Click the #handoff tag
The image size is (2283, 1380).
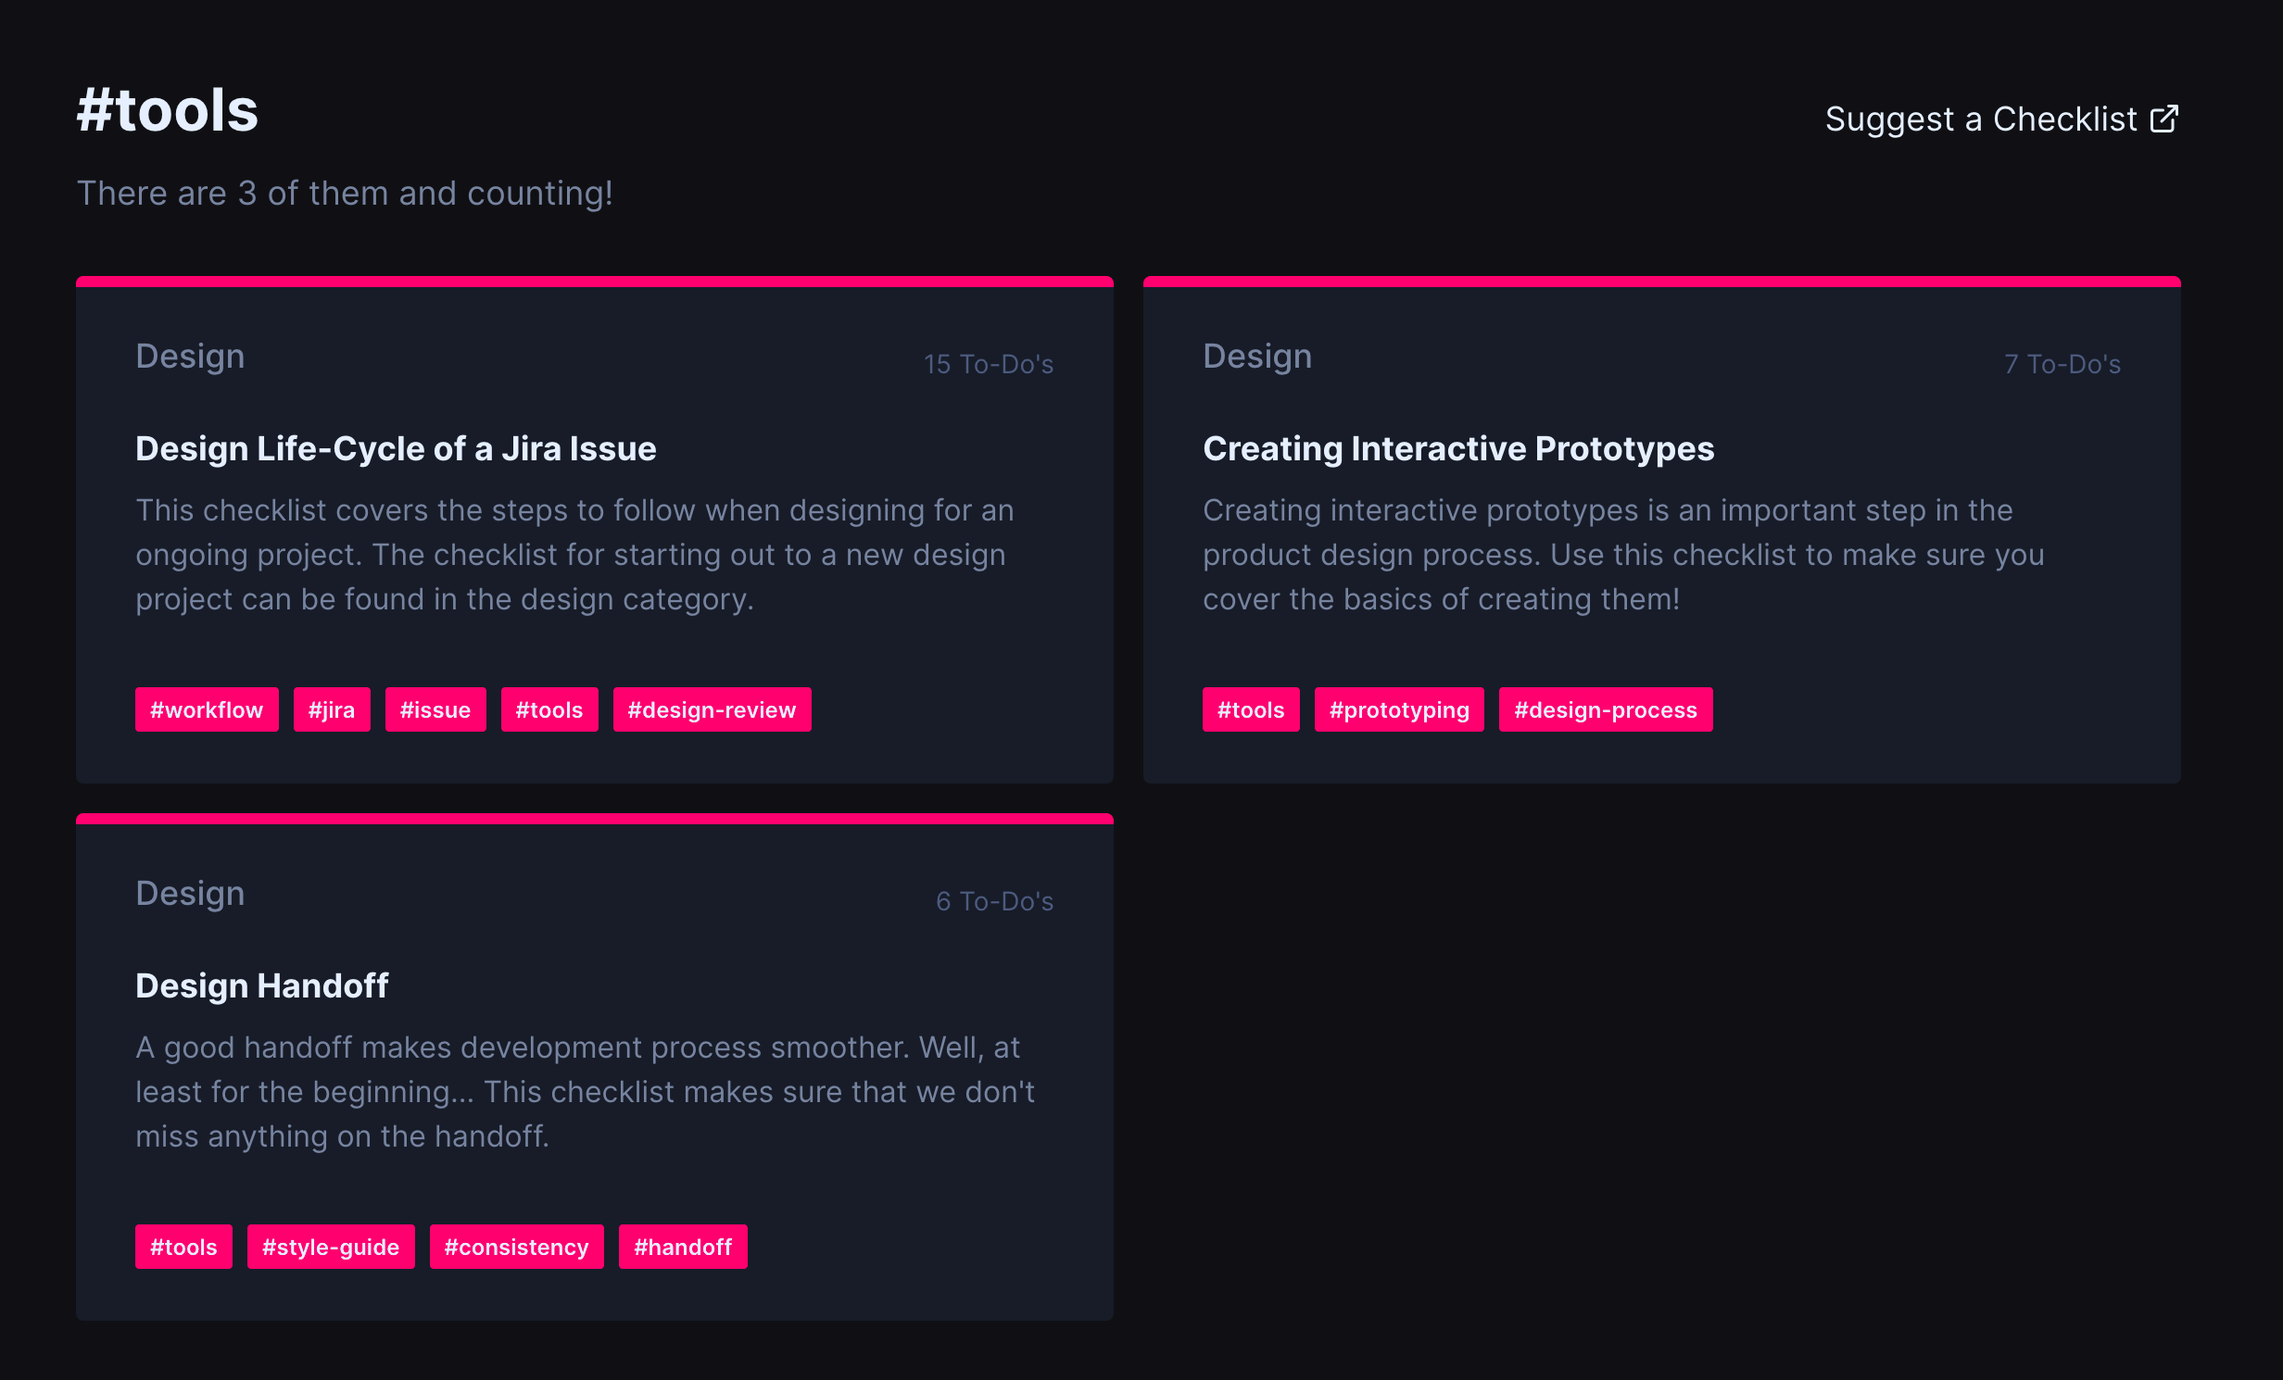coord(683,1248)
